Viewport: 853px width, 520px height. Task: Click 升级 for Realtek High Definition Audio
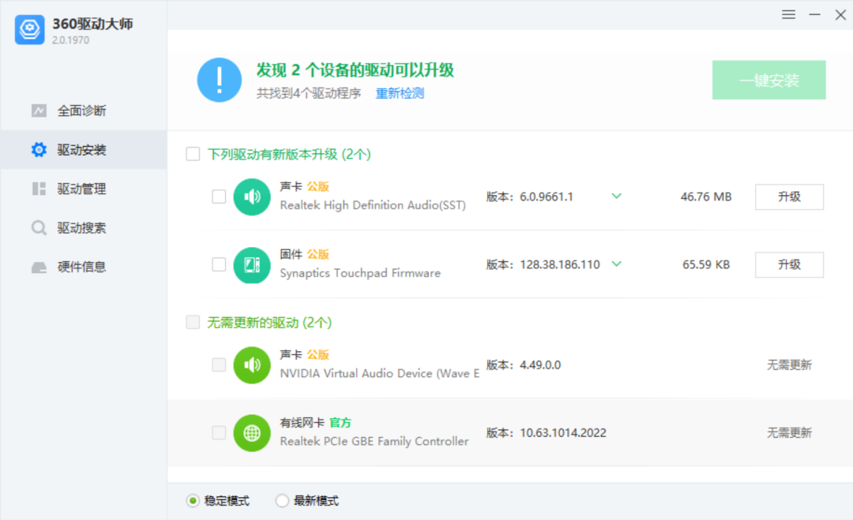[x=789, y=196]
